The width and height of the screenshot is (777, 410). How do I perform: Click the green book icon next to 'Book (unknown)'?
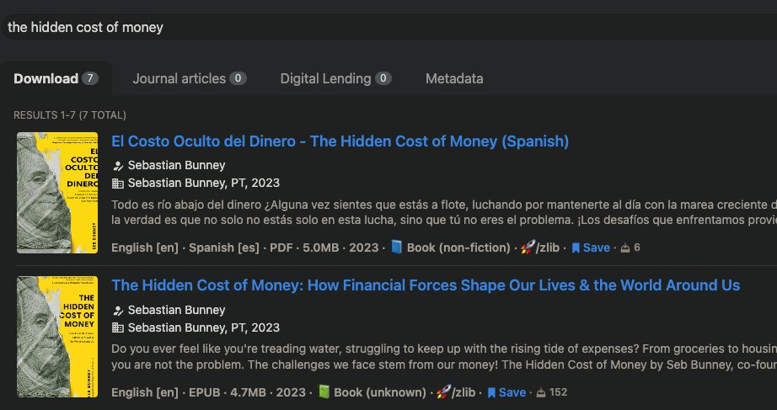[324, 392]
